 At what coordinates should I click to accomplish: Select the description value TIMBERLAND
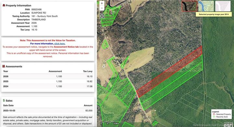[x=38, y=19]
